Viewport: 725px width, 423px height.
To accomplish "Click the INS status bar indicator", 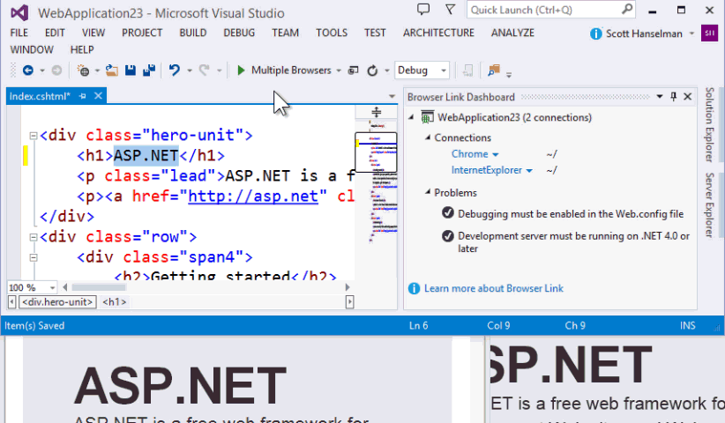I will pyautogui.click(x=687, y=325).
